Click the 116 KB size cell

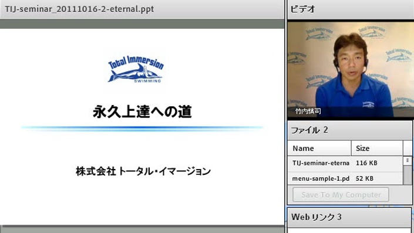366,163
